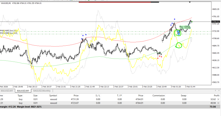The width and height of the screenshot is (221, 116).
Task: Click the Price header next to Symbol
Action: coord(76,95)
